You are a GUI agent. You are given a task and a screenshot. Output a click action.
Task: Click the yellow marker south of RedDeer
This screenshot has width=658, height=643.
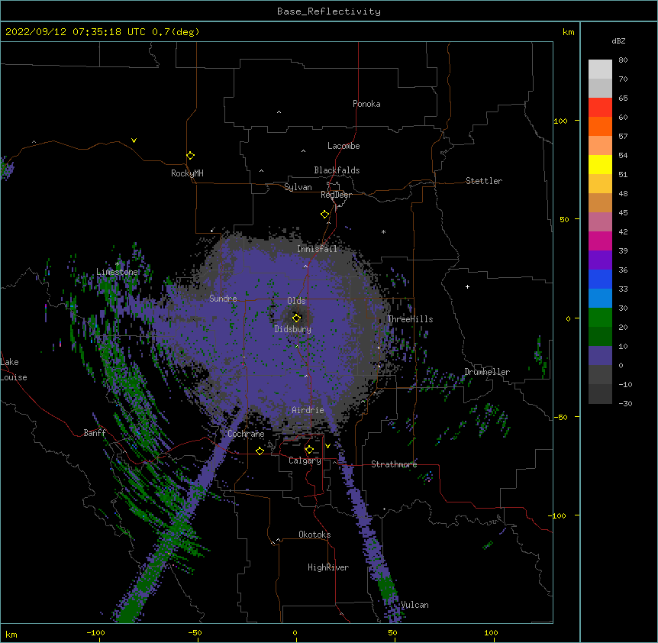pos(324,215)
